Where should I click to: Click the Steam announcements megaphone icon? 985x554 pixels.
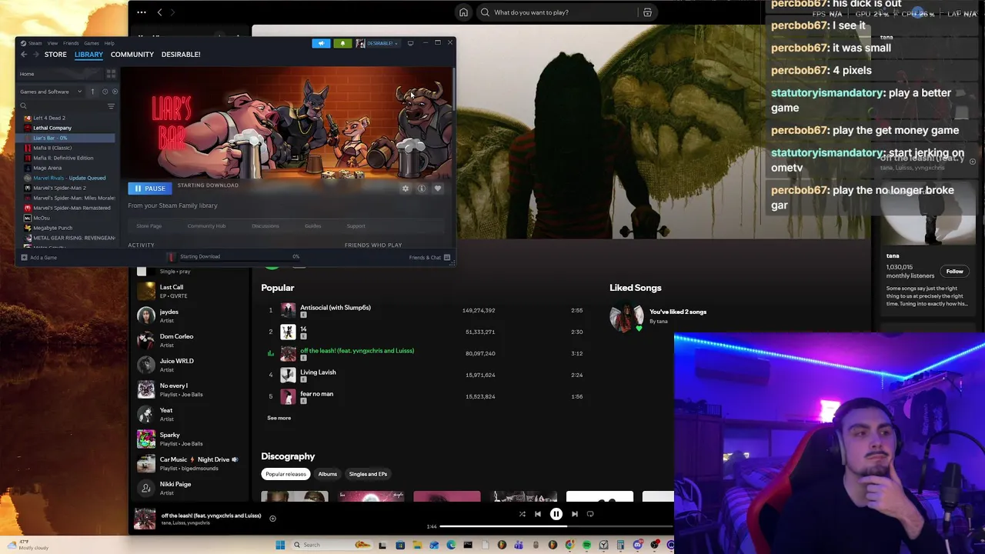point(321,43)
